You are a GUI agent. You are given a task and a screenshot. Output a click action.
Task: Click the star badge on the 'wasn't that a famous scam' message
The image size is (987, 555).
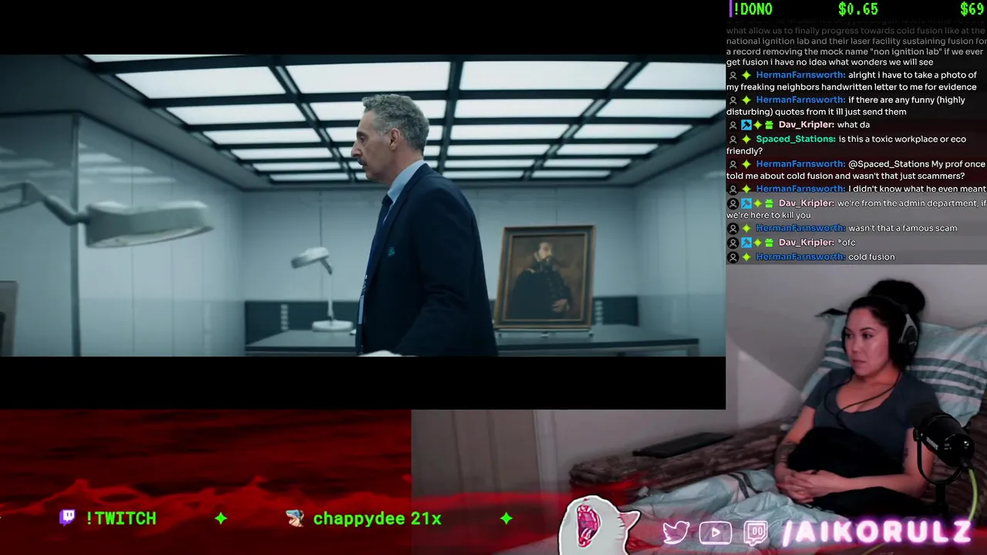pos(746,229)
